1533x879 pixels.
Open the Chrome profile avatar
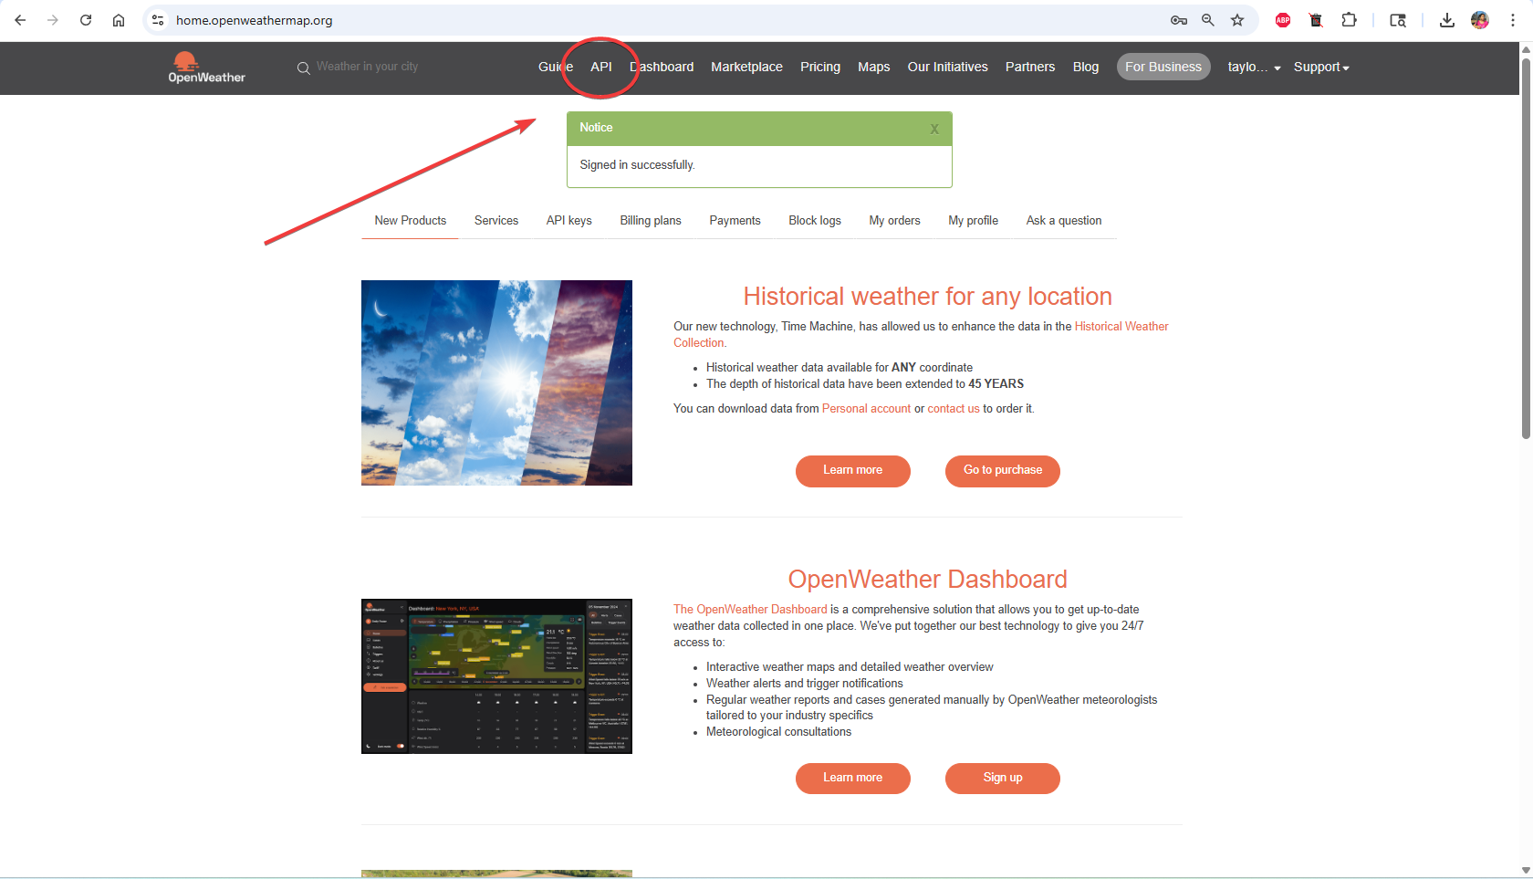[x=1480, y=20]
